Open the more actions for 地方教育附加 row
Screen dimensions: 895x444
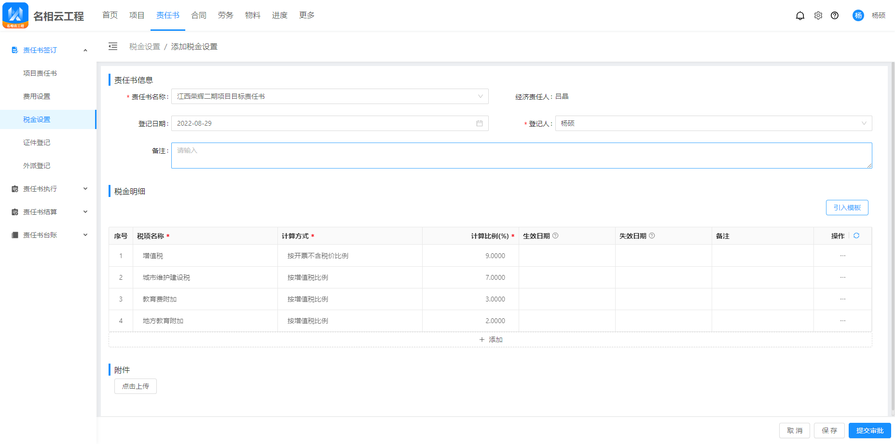(843, 321)
